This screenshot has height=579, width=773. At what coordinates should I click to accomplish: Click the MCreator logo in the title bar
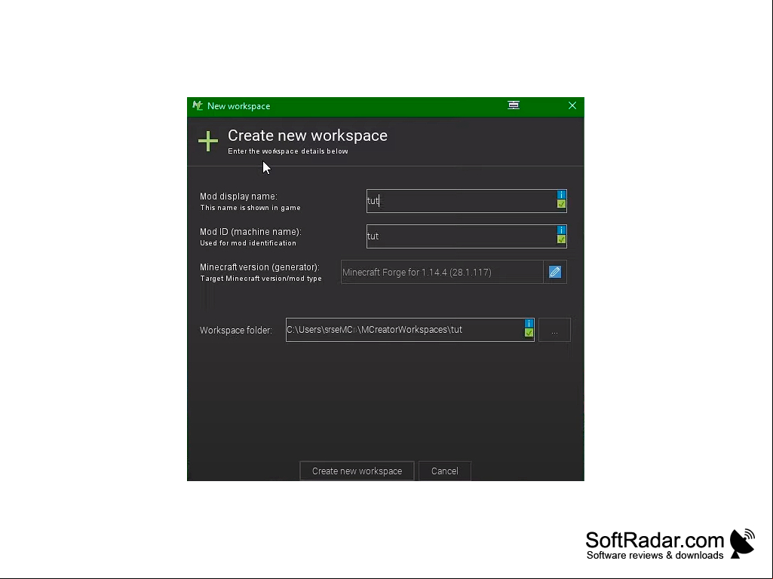click(198, 106)
